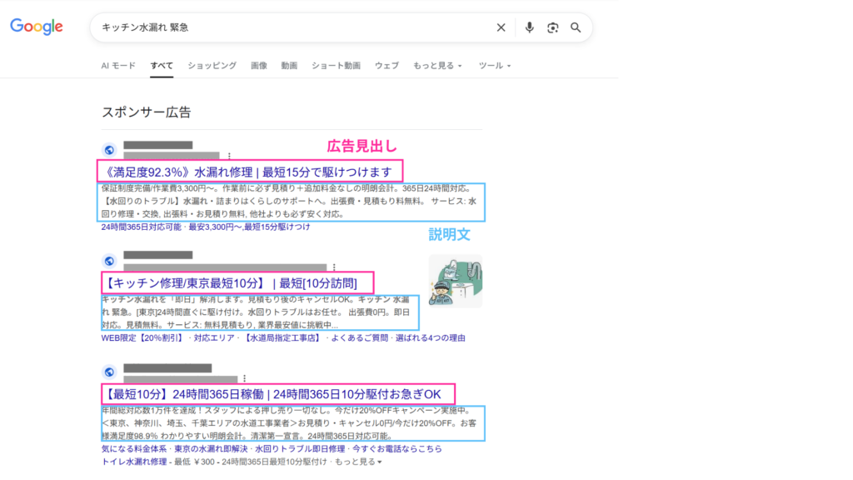Switch to the 画像 tab

tap(259, 65)
